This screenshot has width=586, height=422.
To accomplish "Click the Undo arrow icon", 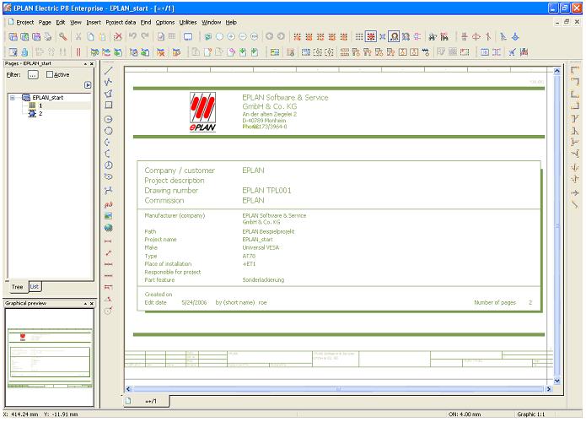I will click(132, 36).
